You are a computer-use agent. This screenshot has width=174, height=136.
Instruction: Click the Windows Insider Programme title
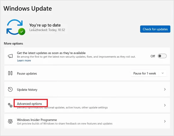(x=37, y=120)
